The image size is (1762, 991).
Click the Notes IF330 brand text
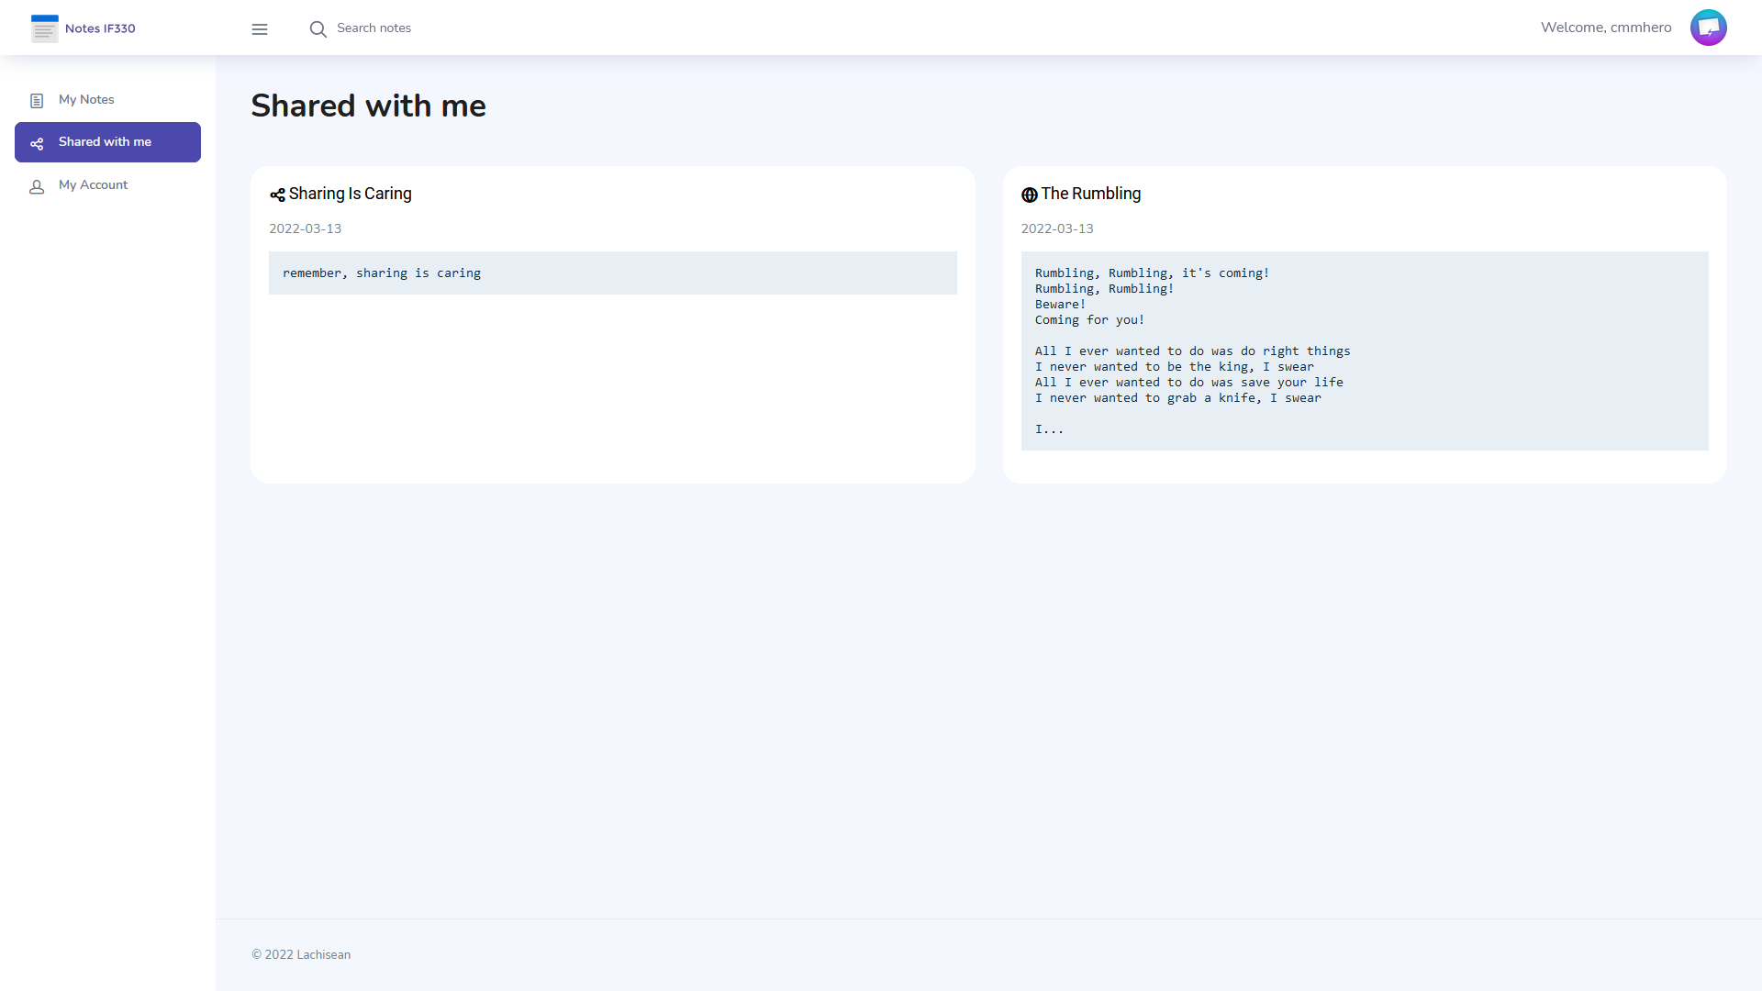point(100,28)
